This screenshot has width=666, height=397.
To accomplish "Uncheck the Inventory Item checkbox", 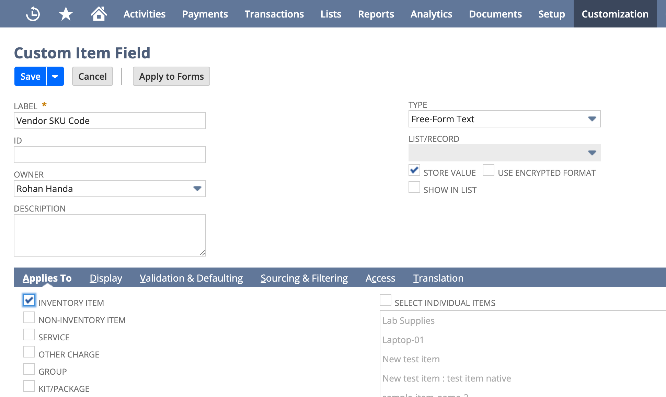I will [x=29, y=300].
